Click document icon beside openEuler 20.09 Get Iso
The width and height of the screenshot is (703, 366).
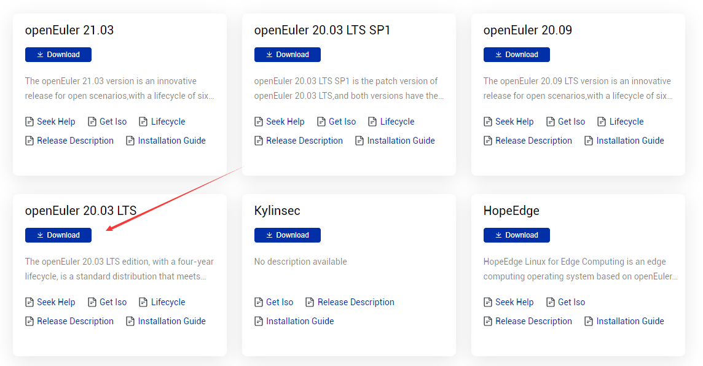[x=550, y=122]
